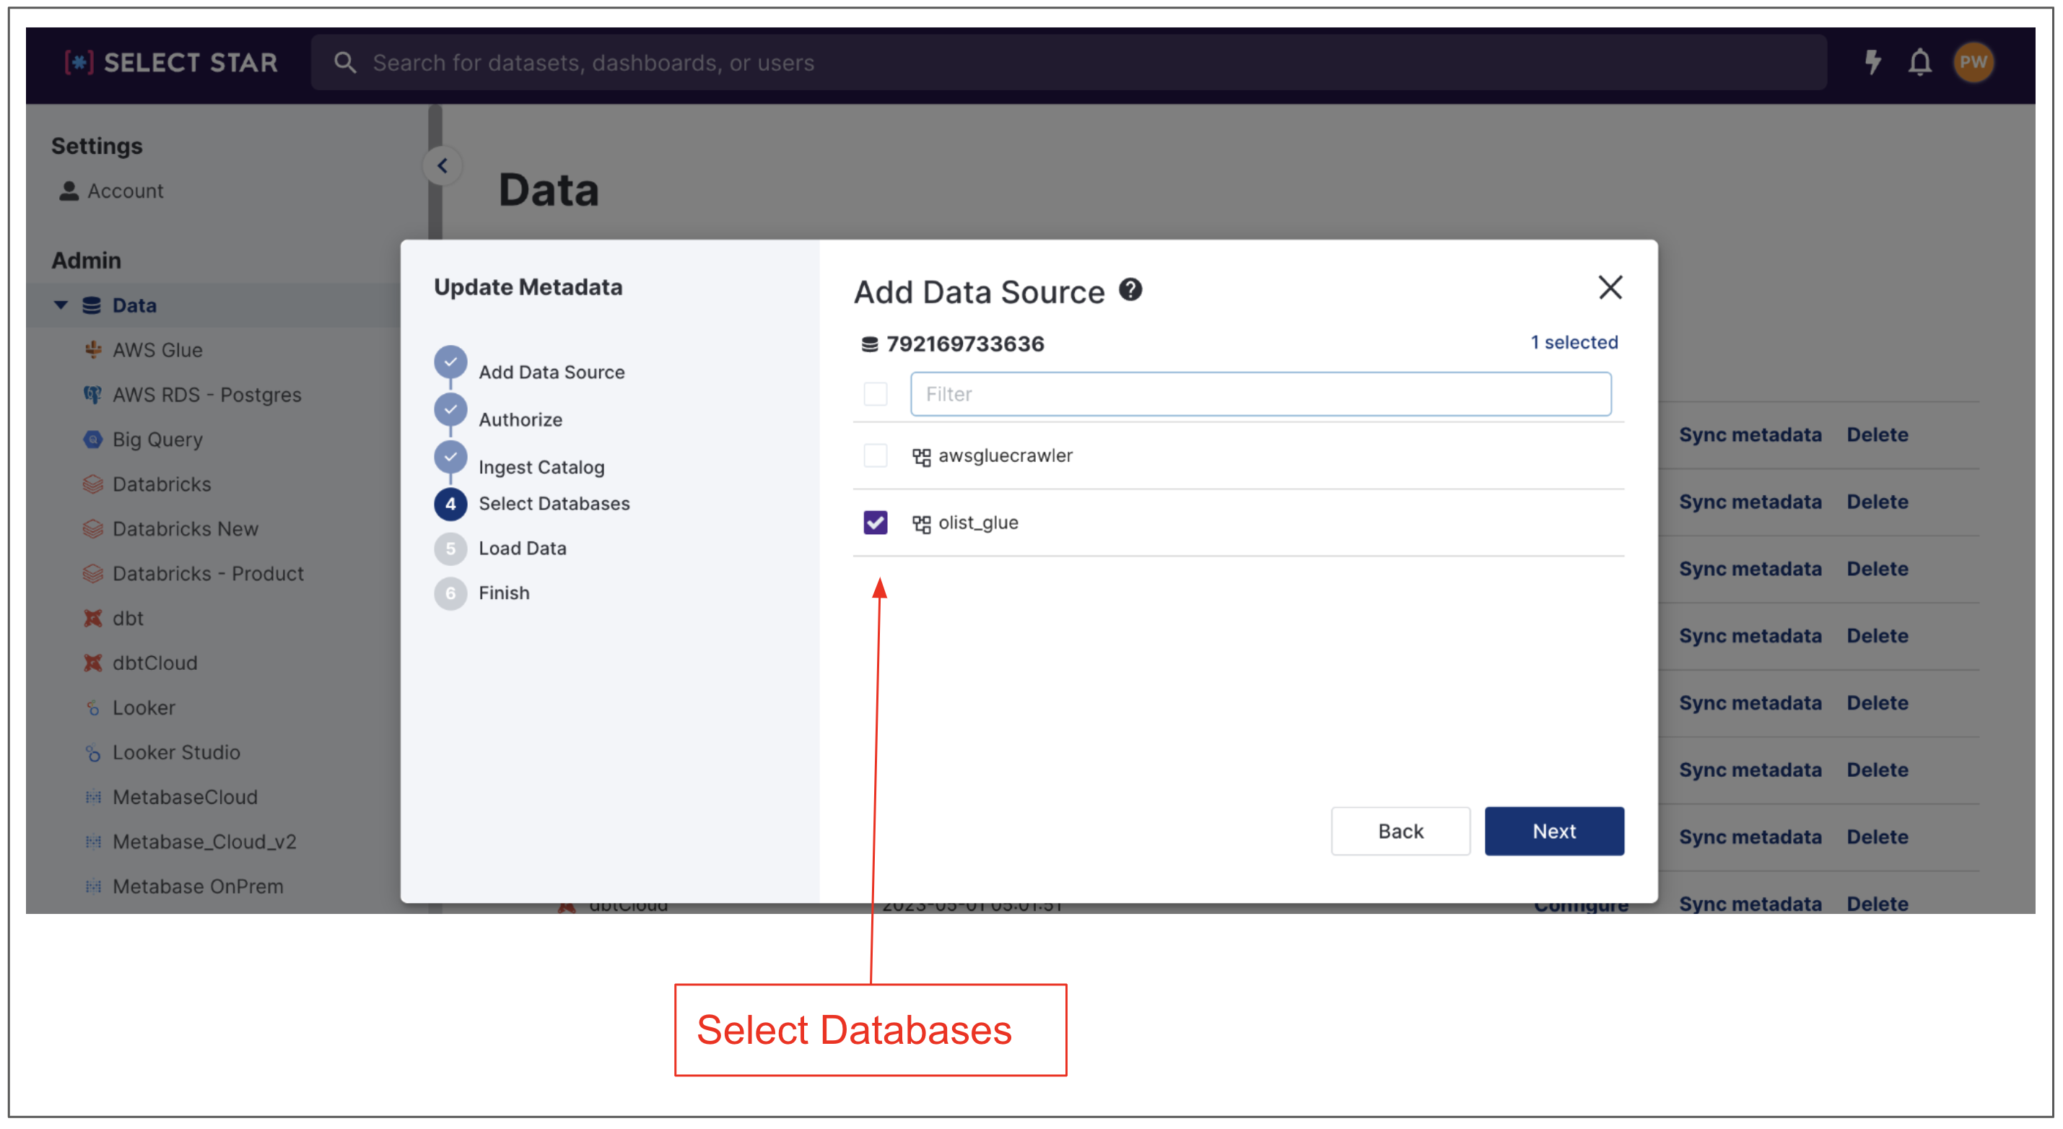The width and height of the screenshot is (2063, 1129).
Task: Open the PW user avatar
Action: [1973, 63]
